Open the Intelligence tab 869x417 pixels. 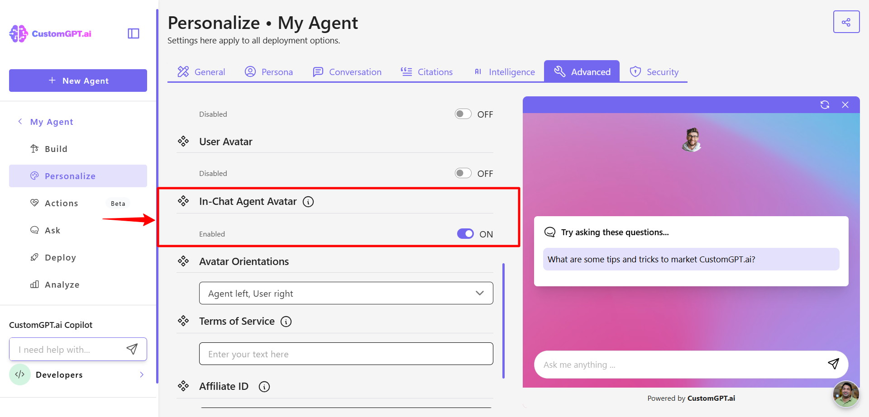[504, 71]
